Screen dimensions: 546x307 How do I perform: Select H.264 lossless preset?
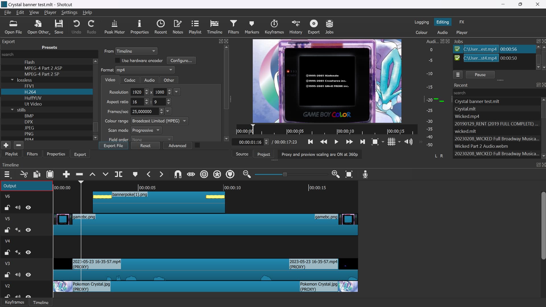(x=47, y=92)
